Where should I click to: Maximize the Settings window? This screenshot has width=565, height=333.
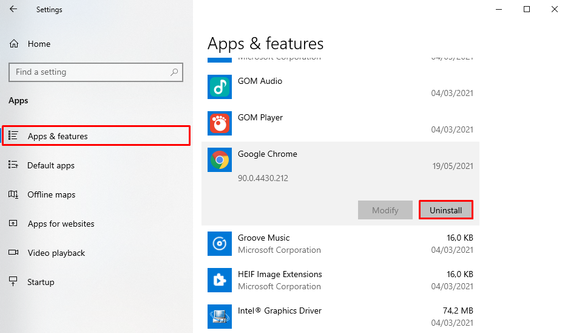click(527, 10)
